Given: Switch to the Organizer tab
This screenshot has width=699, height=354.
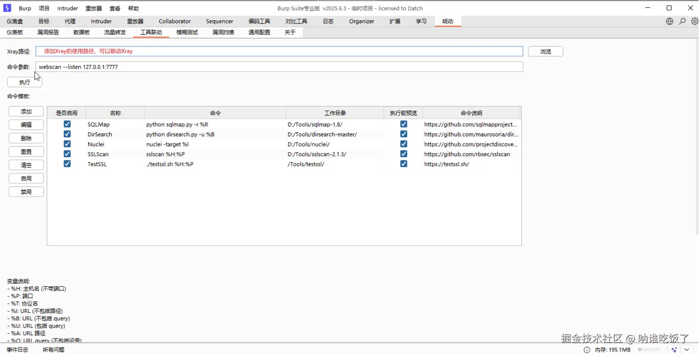Looking at the screenshot, I should point(361,22).
